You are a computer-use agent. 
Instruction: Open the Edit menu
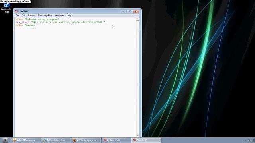(x=24, y=15)
